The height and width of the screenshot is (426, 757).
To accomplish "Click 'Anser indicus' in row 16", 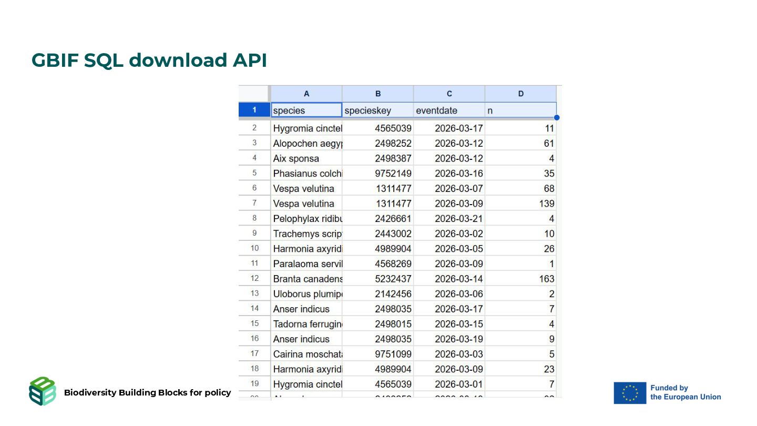I will click(x=306, y=339).
